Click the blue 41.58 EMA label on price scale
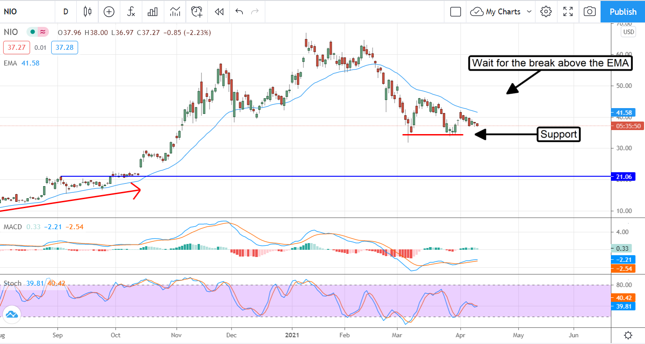This screenshot has height=344, width=645. [624, 113]
